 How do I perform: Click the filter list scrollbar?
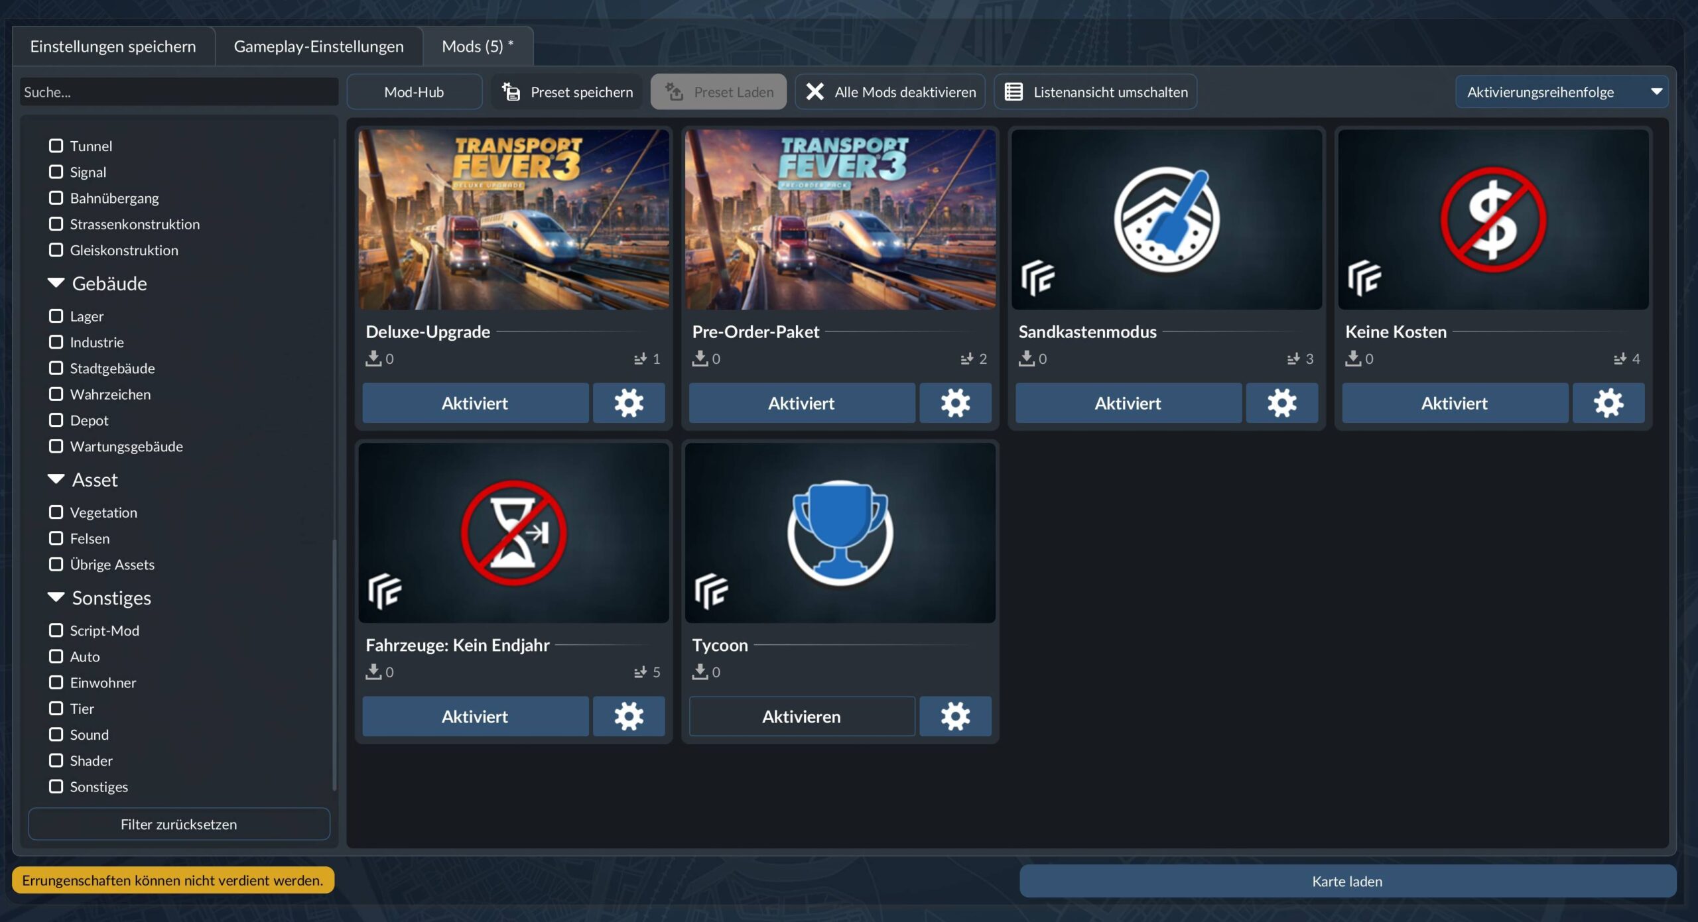[x=334, y=665]
